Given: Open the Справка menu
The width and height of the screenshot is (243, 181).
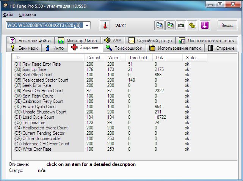Looking at the screenshot, I should tap(27, 14).
